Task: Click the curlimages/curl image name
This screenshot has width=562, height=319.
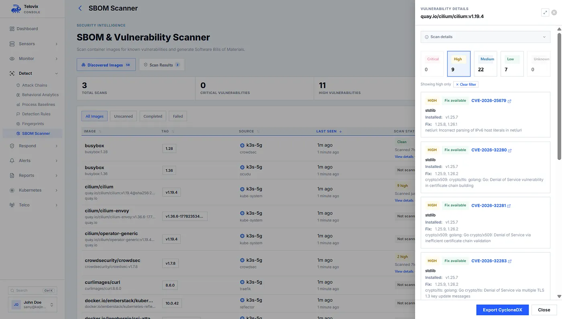Action: pyautogui.click(x=102, y=282)
